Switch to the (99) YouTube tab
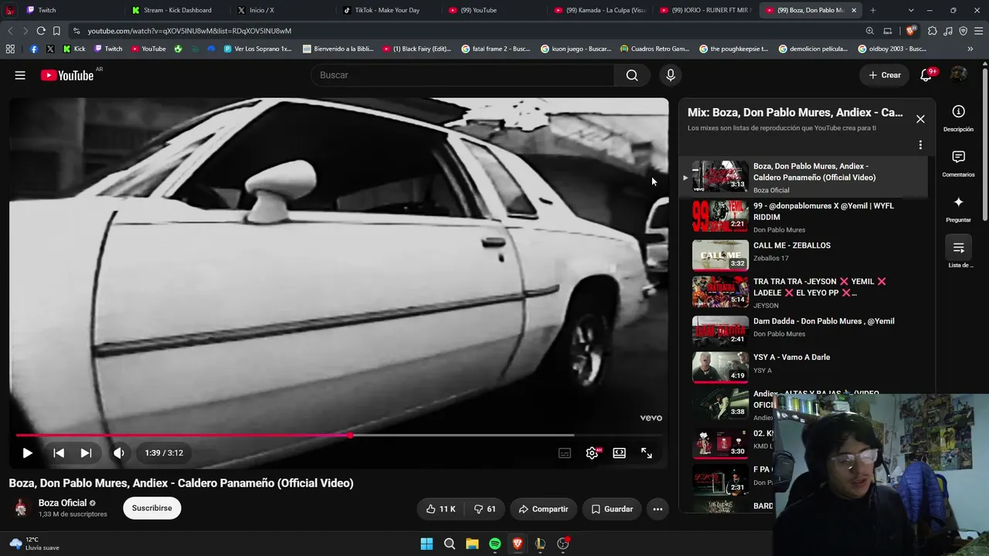The height and width of the screenshot is (556, 989). [494, 10]
